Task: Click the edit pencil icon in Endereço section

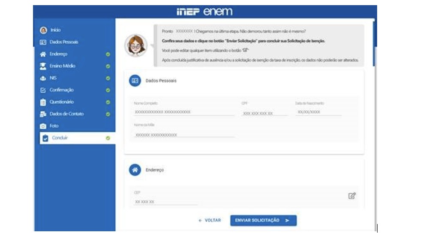Action: coord(352,196)
